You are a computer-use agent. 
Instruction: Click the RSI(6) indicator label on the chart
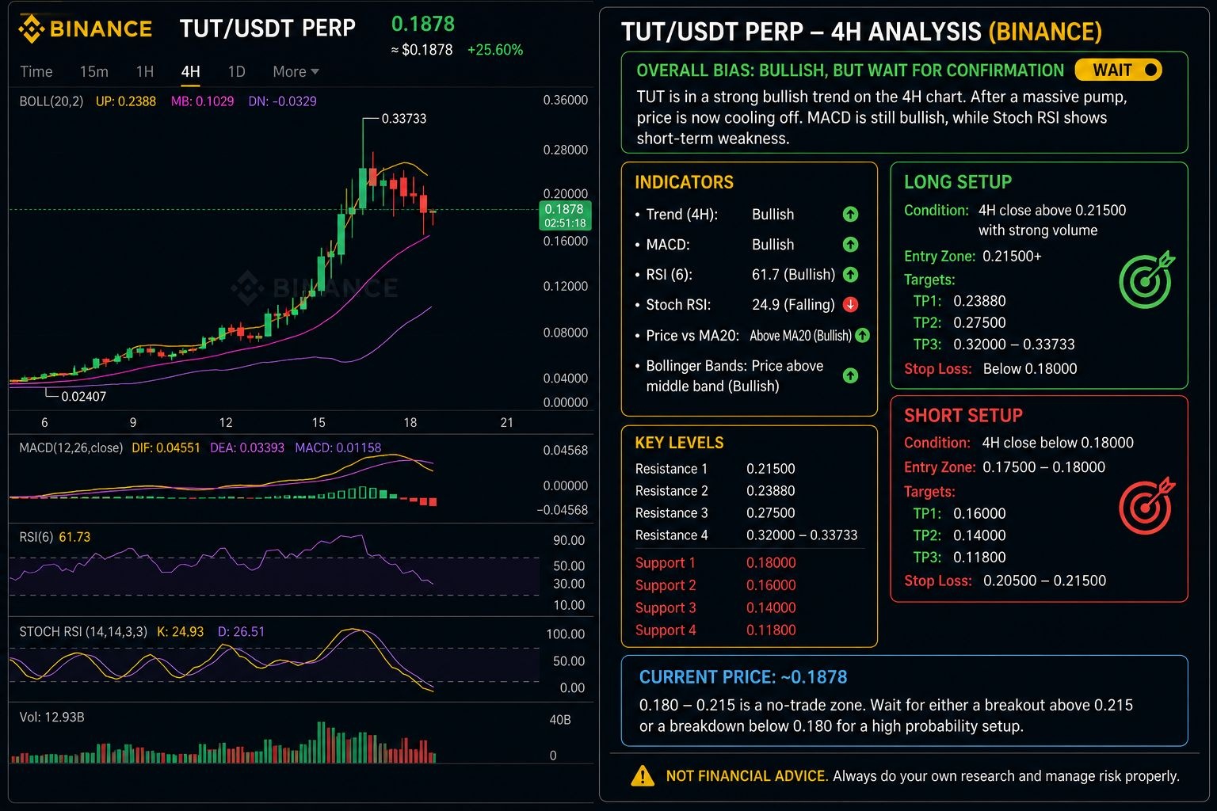(36, 537)
